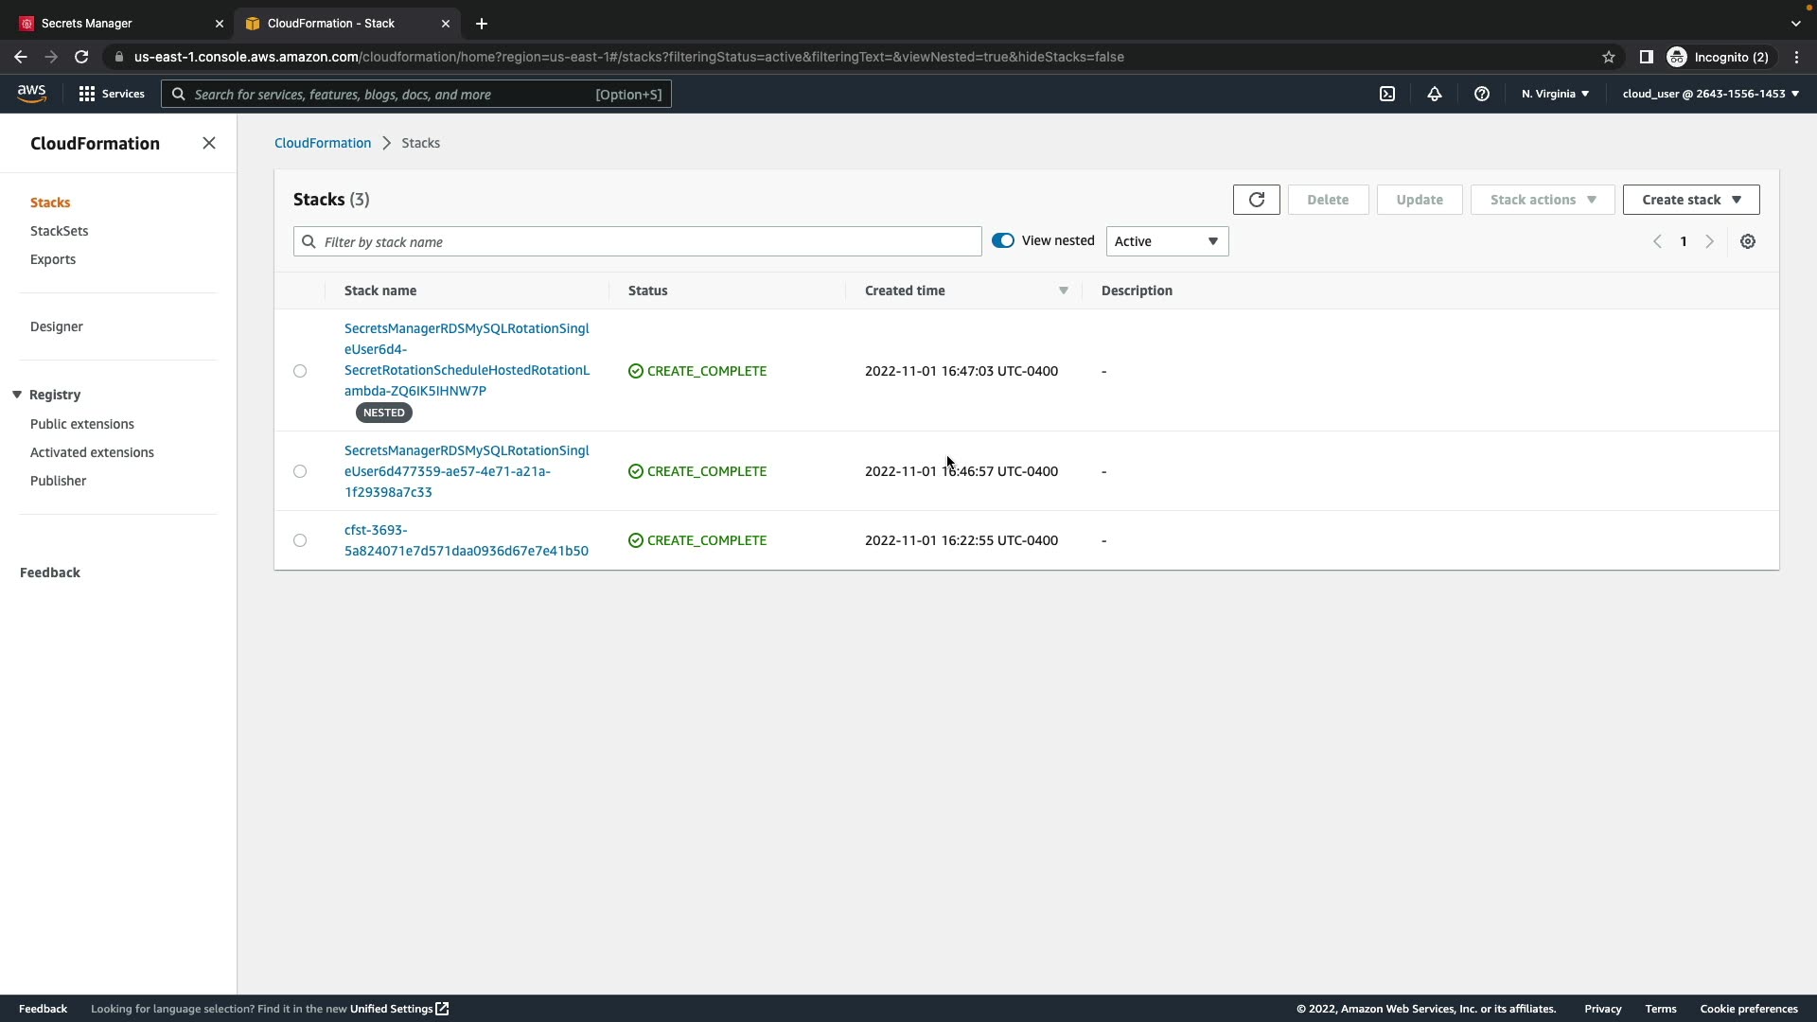The height and width of the screenshot is (1022, 1817).
Task: Turn off the View nested toggle
Action: (1002, 240)
